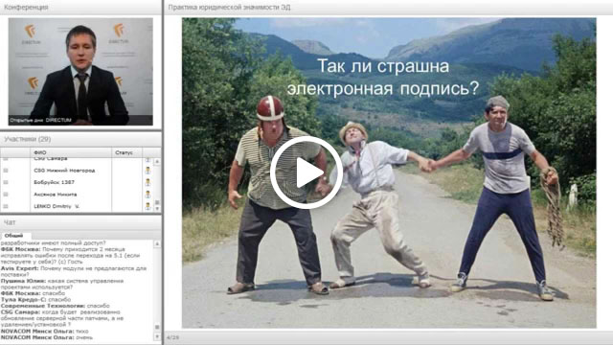The image size is (613, 345).
Task: Click the user icon beside CSG Нижний Новгород
Action: click(x=148, y=171)
